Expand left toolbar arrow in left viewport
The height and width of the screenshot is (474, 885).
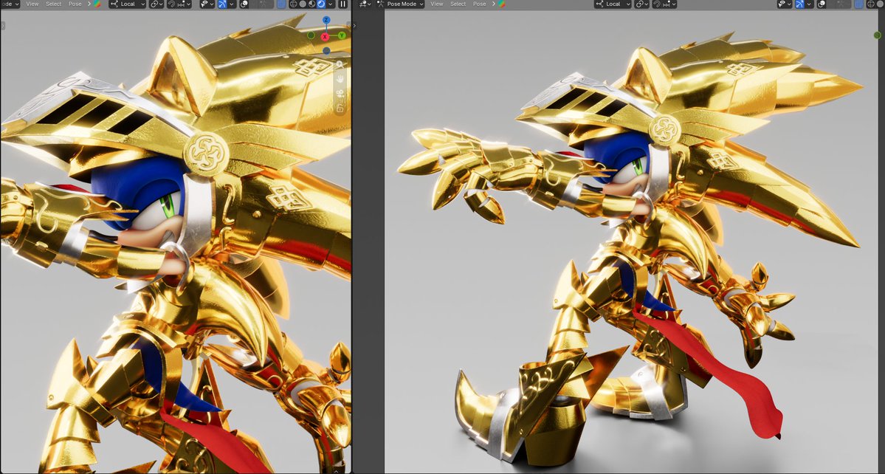click(x=2, y=25)
